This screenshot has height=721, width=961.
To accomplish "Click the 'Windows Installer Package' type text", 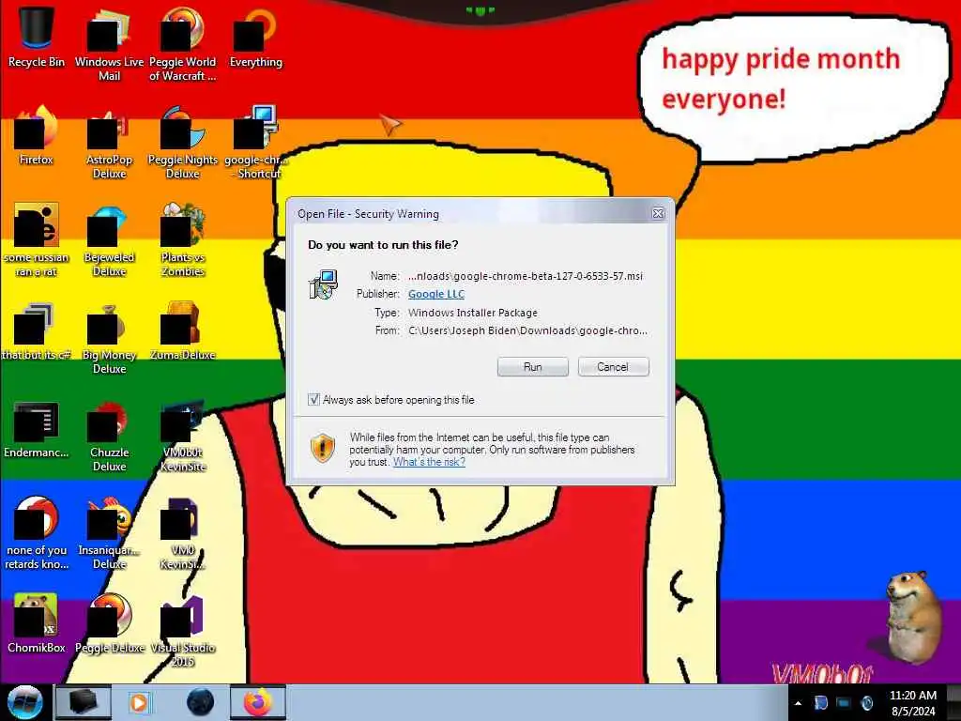I will [x=473, y=313].
